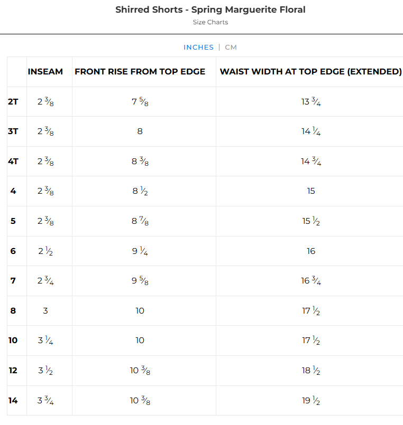Image resolution: width=403 pixels, height=425 pixels.
Task: Click the size 14 waist width value
Action: coord(310,401)
